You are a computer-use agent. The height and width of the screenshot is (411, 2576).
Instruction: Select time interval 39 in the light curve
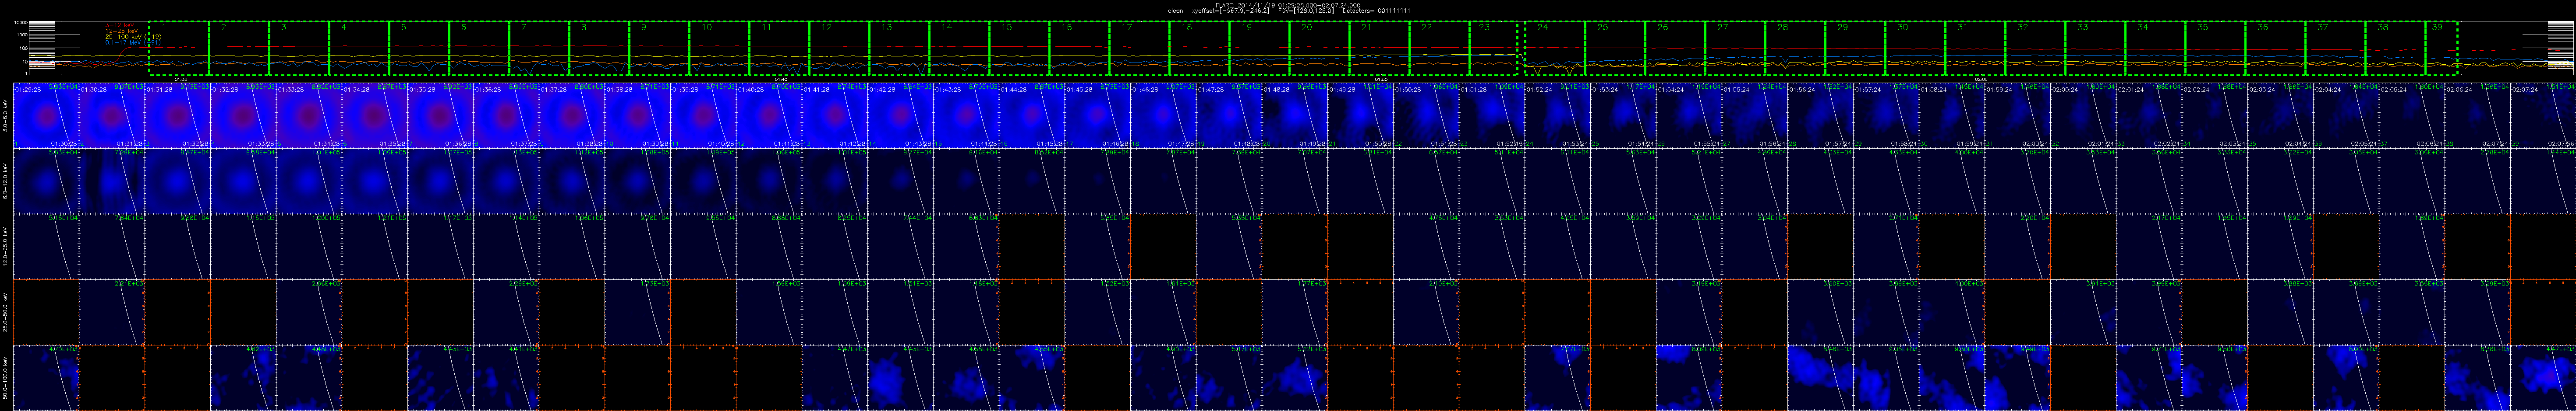click(x=2441, y=48)
